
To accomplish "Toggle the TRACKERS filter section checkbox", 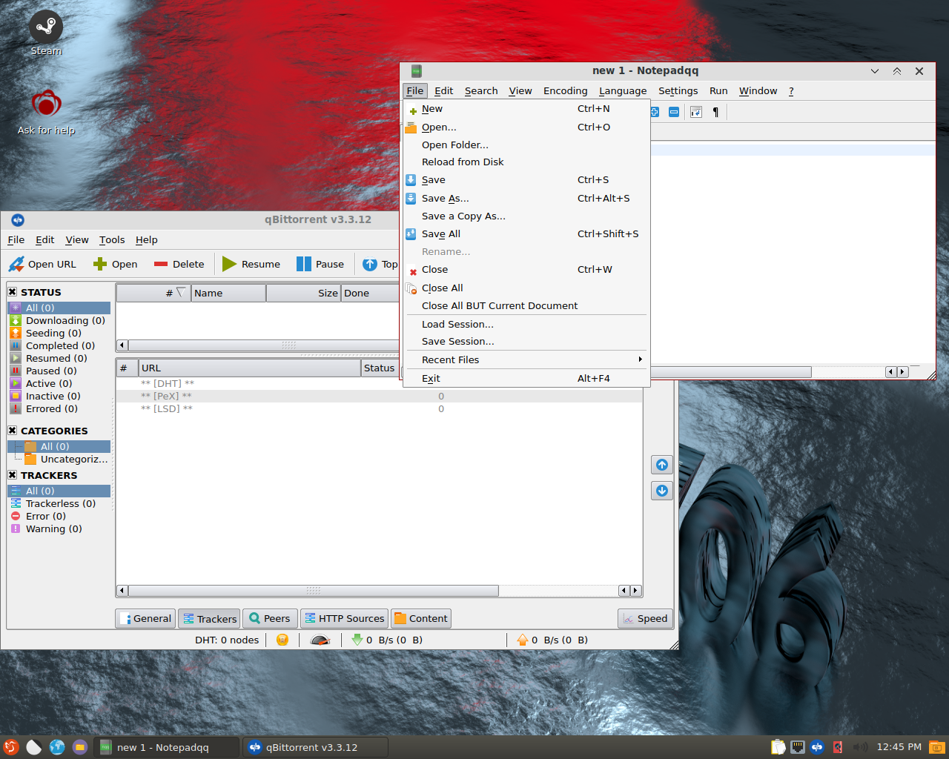I will pyautogui.click(x=13, y=474).
